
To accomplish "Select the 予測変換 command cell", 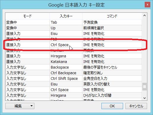I will [112, 22].
